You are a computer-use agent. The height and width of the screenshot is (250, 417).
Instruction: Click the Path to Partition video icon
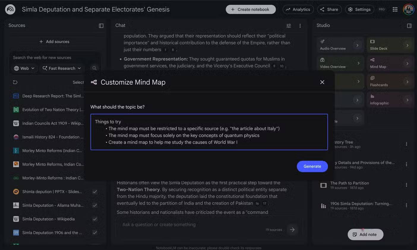click(x=323, y=185)
